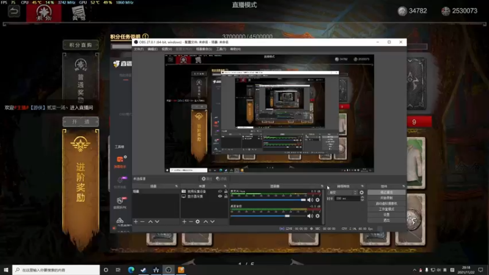Pop out the Sources dock panel icon
489x275 pixels.
(225, 186)
